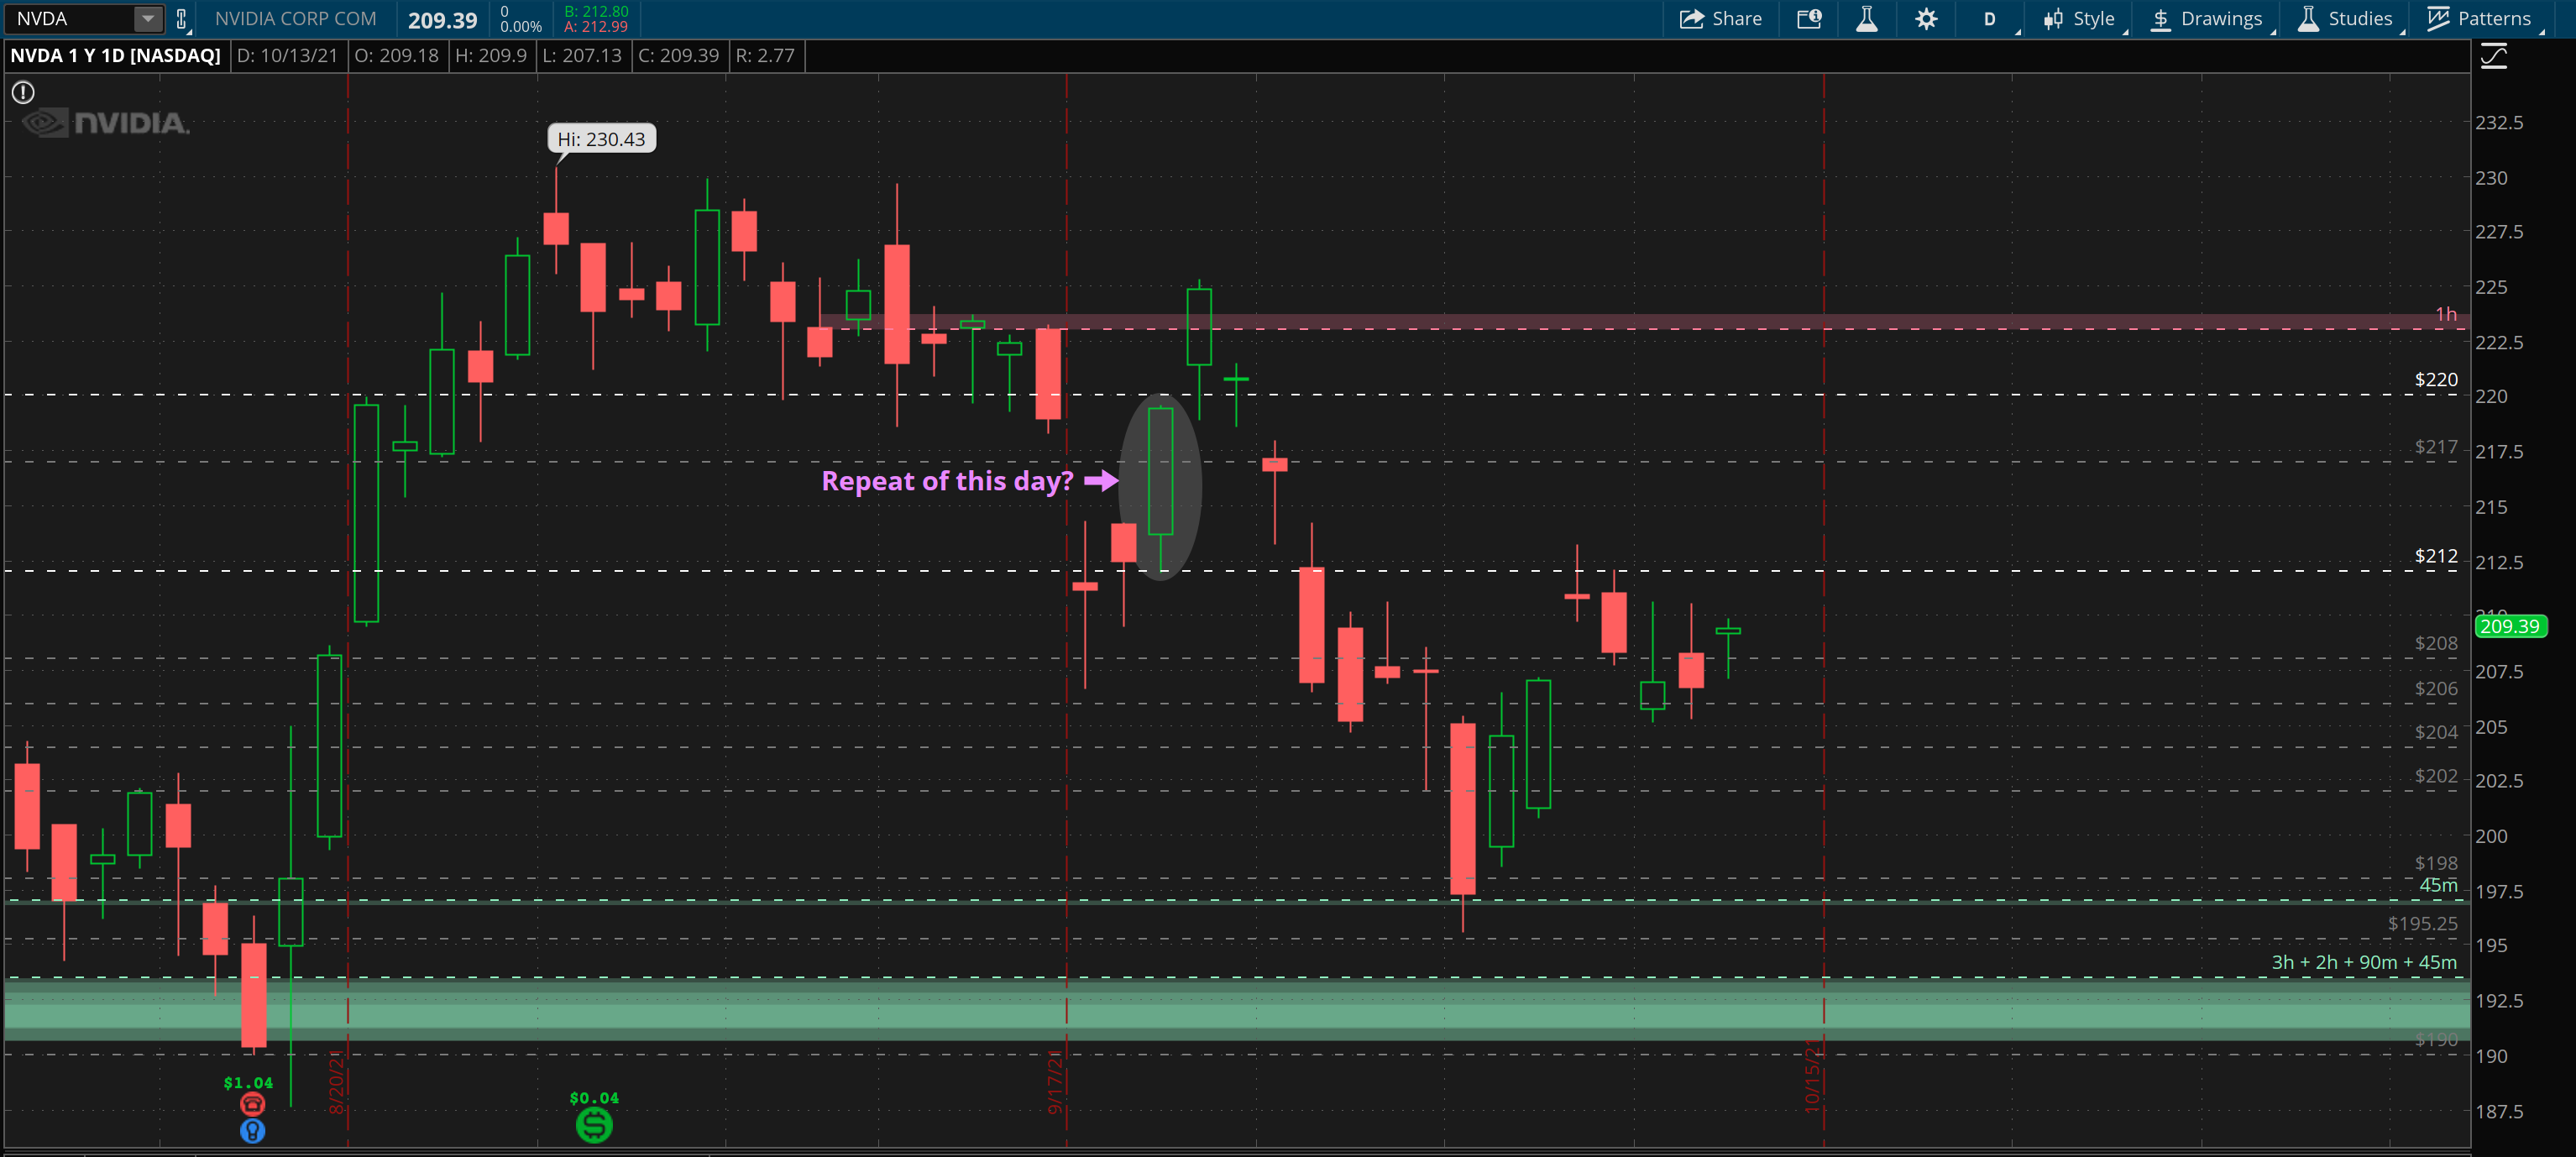This screenshot has height=1157, width=2576.
Task: Click the blue event icon under the red icon
Action: [252, 1131]
